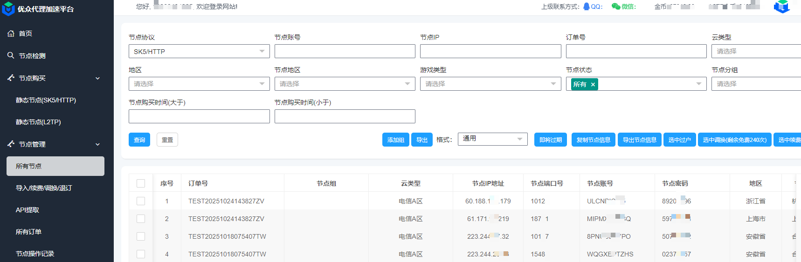Click the blue cube avatar icon
This screenshot has height=262, width=801.
tap(782, 7)
